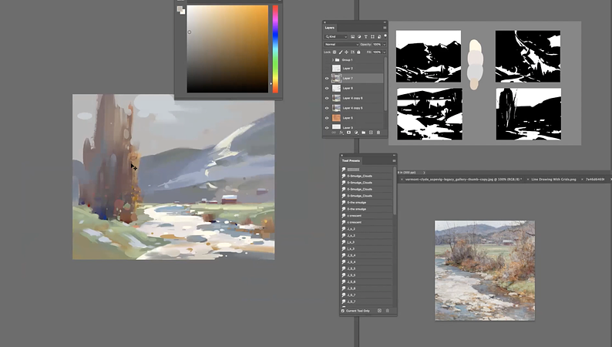
Task: Delete layer using Layers trash icon
Action: point(378,133)
